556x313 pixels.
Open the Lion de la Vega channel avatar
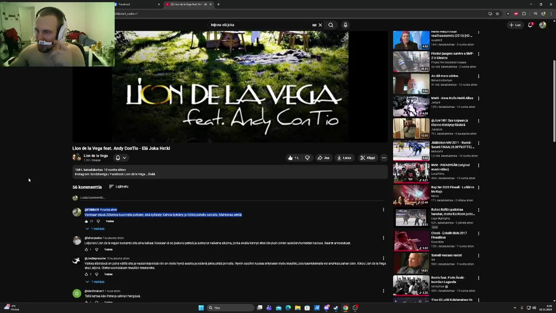coord(76,157)
